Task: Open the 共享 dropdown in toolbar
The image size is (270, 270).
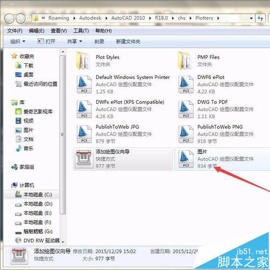Action: pos(75,42)
